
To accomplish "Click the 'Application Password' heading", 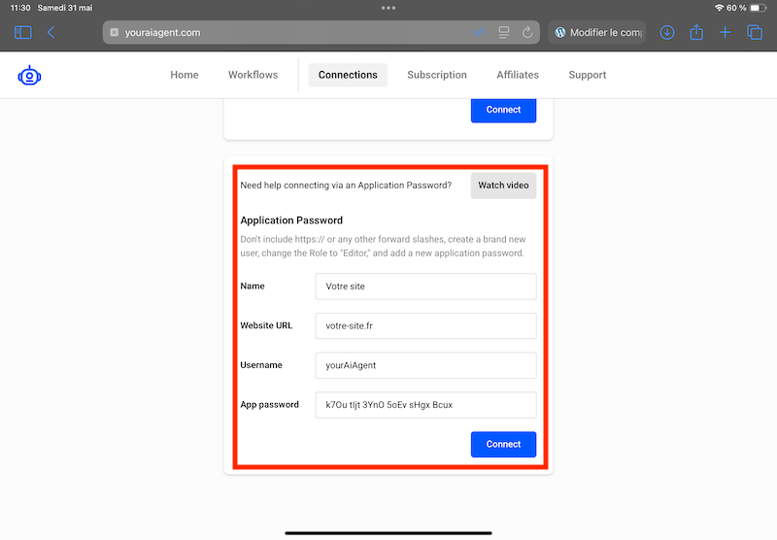I will point(291,220).
